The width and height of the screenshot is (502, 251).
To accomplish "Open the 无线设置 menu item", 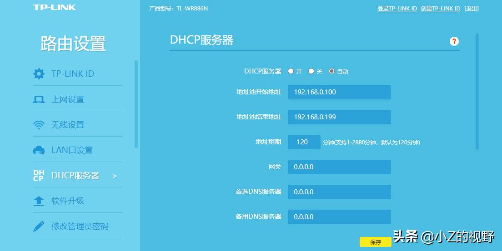I will 68,125.
